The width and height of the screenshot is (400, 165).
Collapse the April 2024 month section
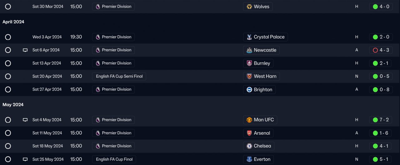(13, 22)
